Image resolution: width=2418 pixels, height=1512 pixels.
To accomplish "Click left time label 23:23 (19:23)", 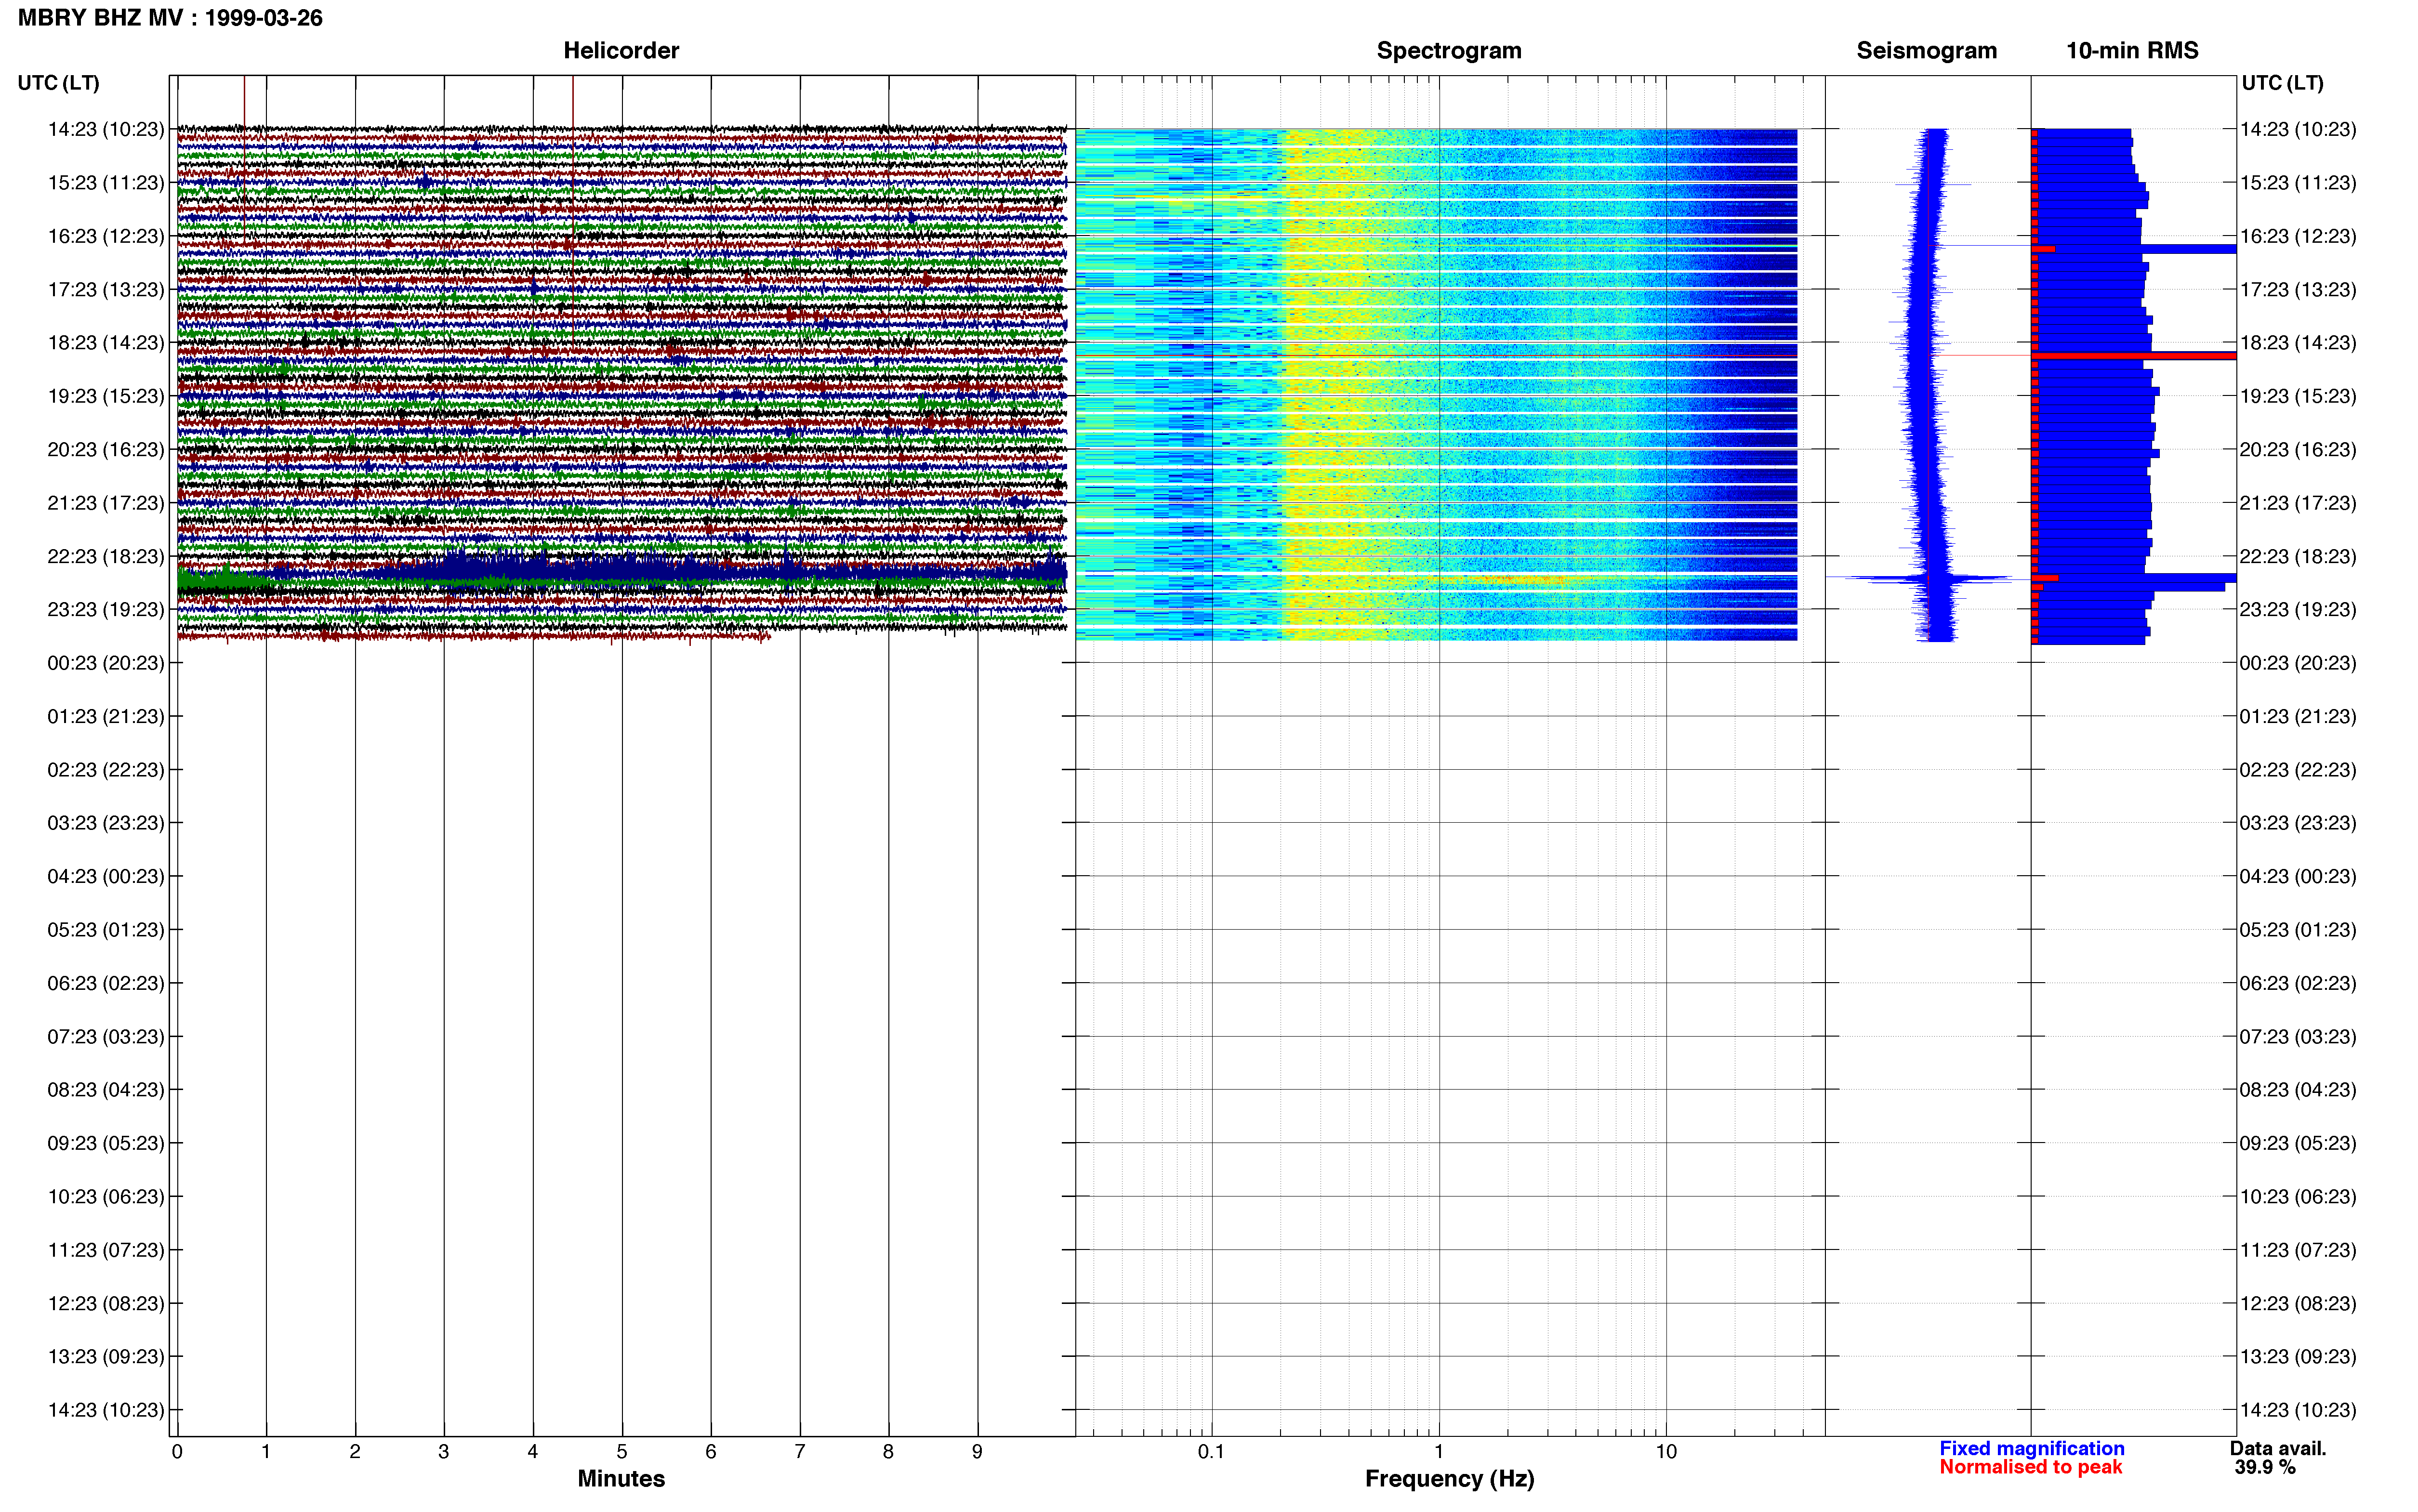I will point(105,609).
